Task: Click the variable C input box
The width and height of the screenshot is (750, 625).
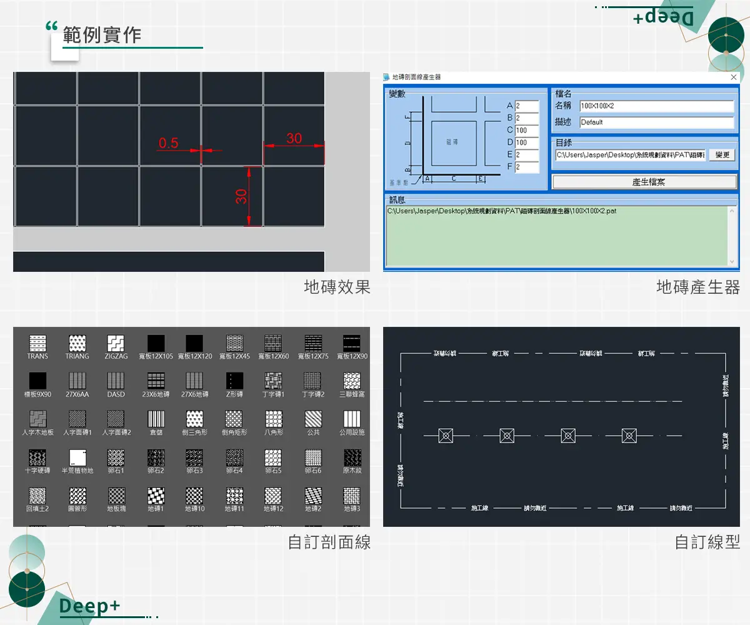Action: point(526,131)
